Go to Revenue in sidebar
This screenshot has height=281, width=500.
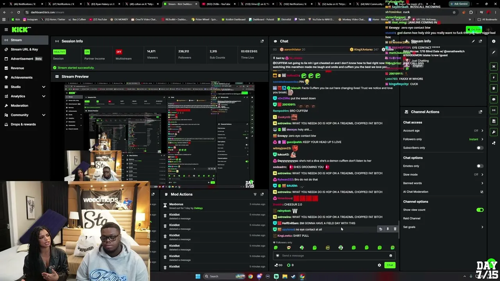coord(24,68)
